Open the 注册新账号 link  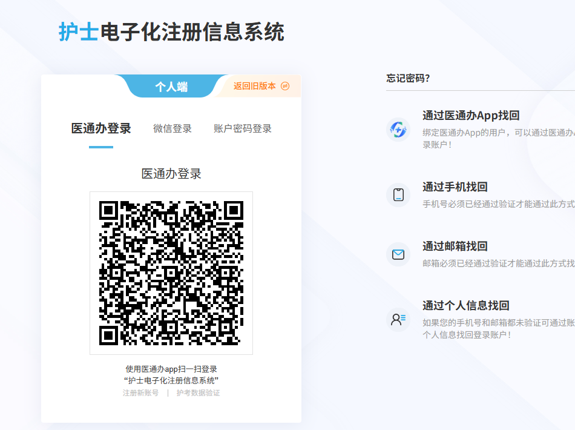pos(140,393)
